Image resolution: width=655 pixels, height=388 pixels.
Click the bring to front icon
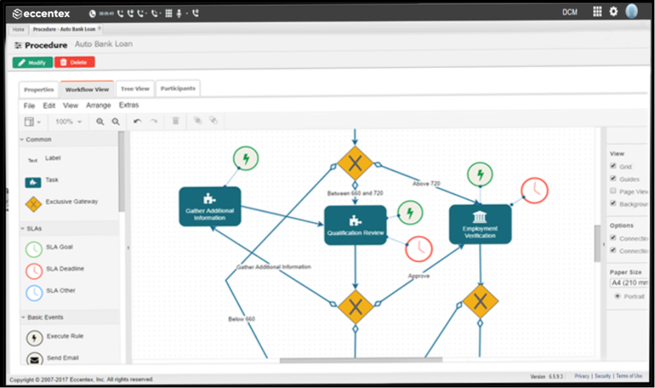pyautogui.click(x=198, y=120)
